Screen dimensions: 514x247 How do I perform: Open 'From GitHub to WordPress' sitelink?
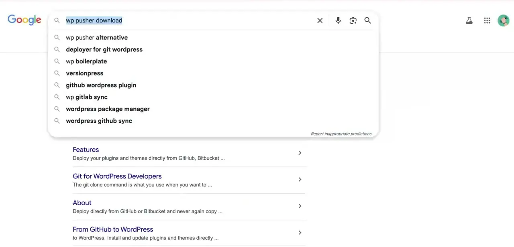tap(113, 229)
